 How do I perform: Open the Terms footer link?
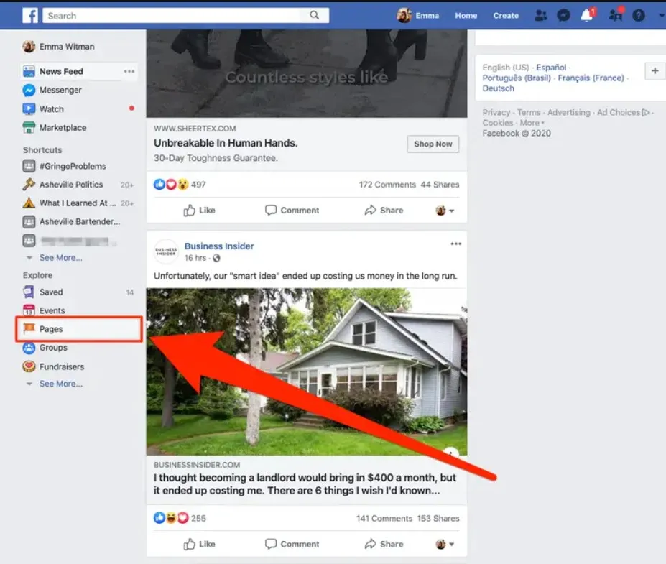529,113
